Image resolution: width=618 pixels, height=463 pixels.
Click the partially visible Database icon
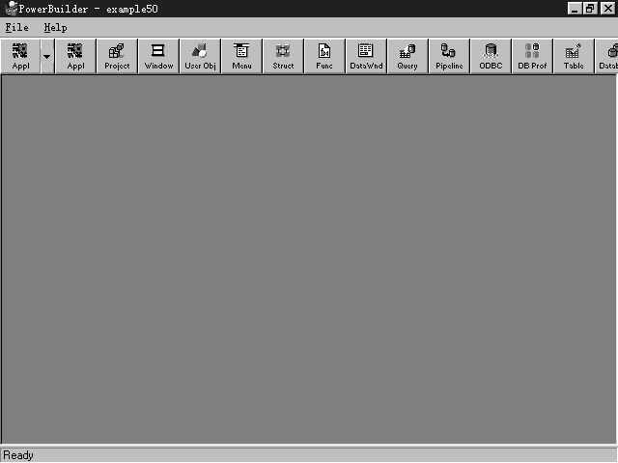click(x=607, y=56)
